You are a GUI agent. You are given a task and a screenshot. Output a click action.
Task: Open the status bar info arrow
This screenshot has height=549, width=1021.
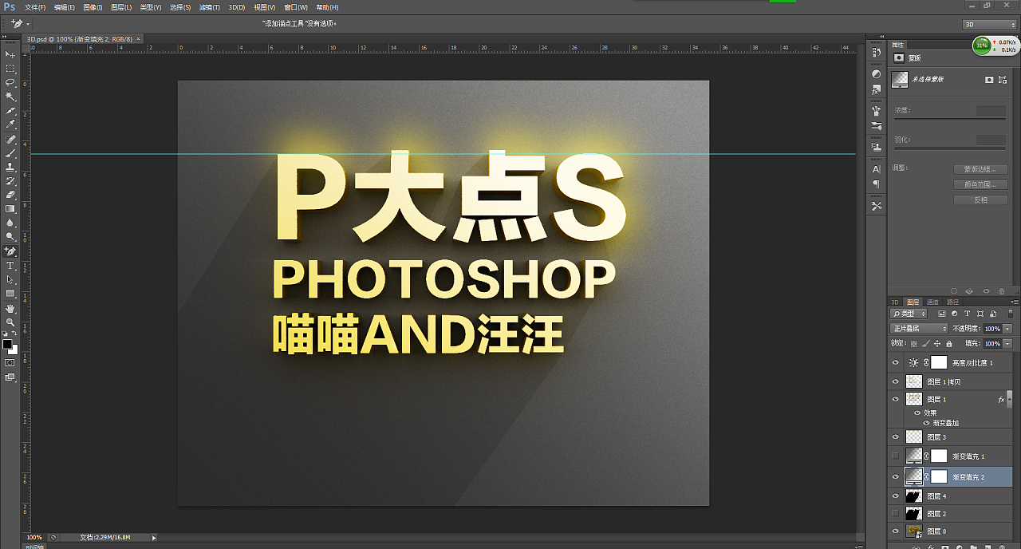154,538
